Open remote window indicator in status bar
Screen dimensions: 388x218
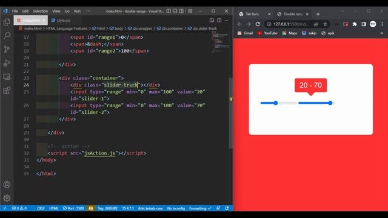pyautogui.click(x=5, y=208)
